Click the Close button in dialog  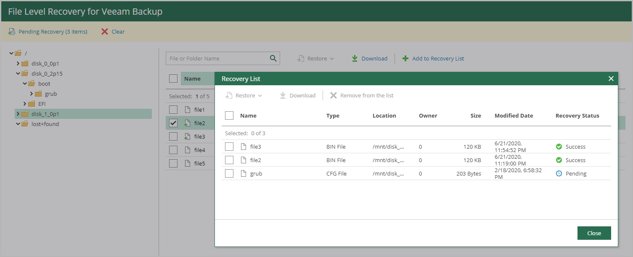click(x=594, y=233)
